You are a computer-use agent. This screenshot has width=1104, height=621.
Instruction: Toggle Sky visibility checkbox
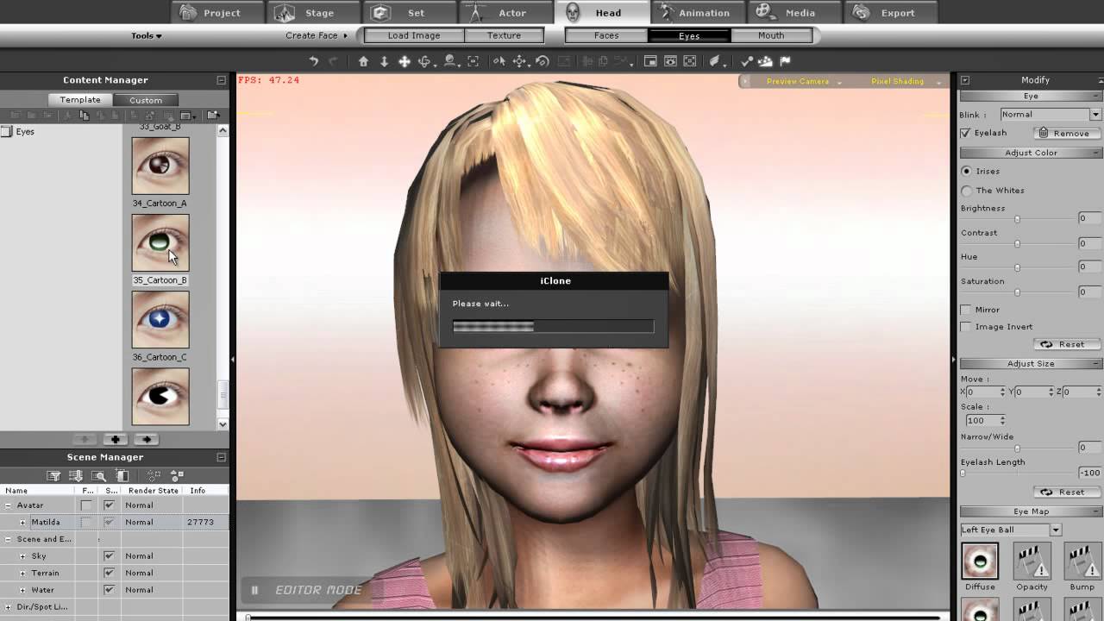109,556
